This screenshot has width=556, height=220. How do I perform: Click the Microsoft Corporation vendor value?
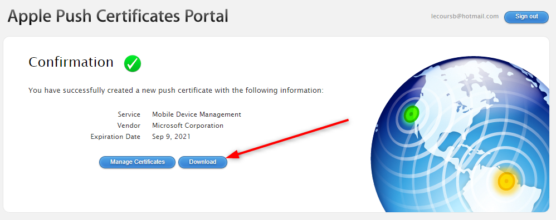[x=188, y=125]
